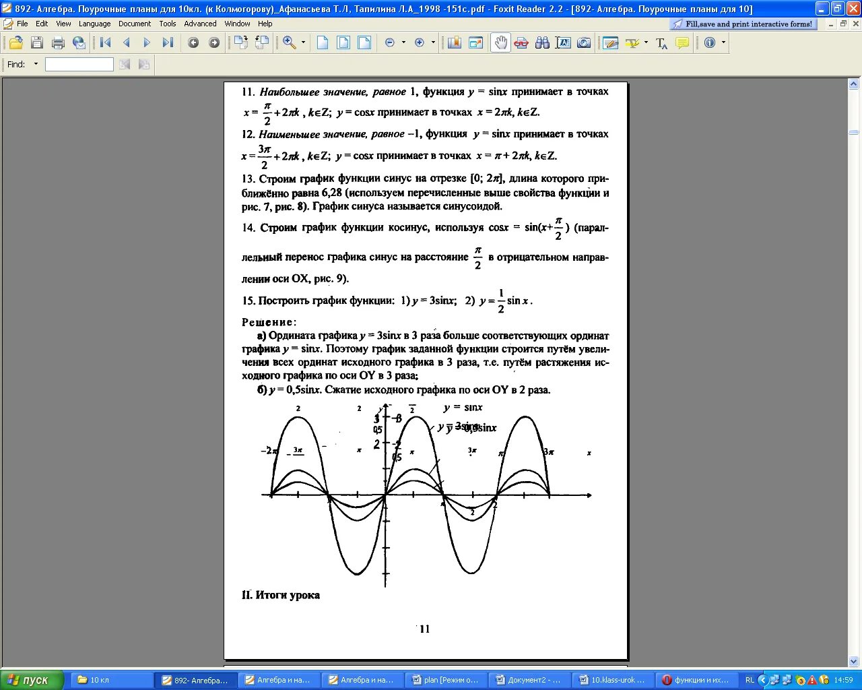Screen dimensions: 862x690
Task: Click the vertical scrollbar down arrow
Action: click(853, 662)
